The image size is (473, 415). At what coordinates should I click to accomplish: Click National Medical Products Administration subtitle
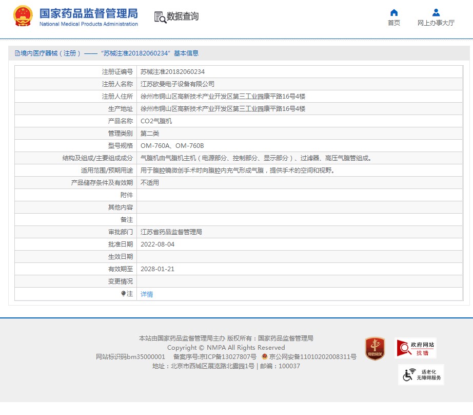(x=89, y=24)
